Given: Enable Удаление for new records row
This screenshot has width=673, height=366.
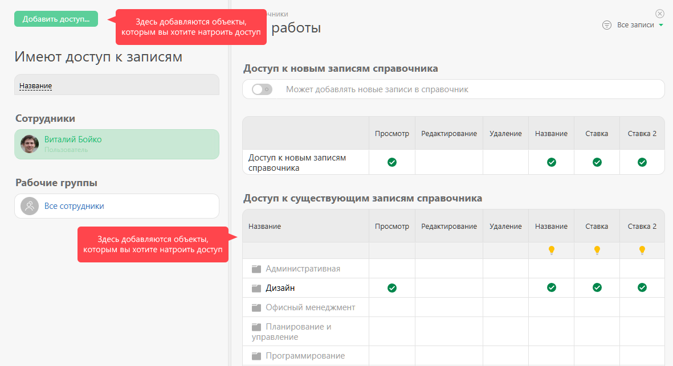Looking at the screenshot, I should coord(505,162).
